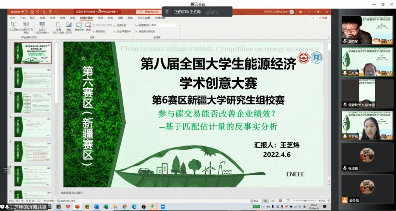
Task: Open the File tab
Action: pos(12,18)
